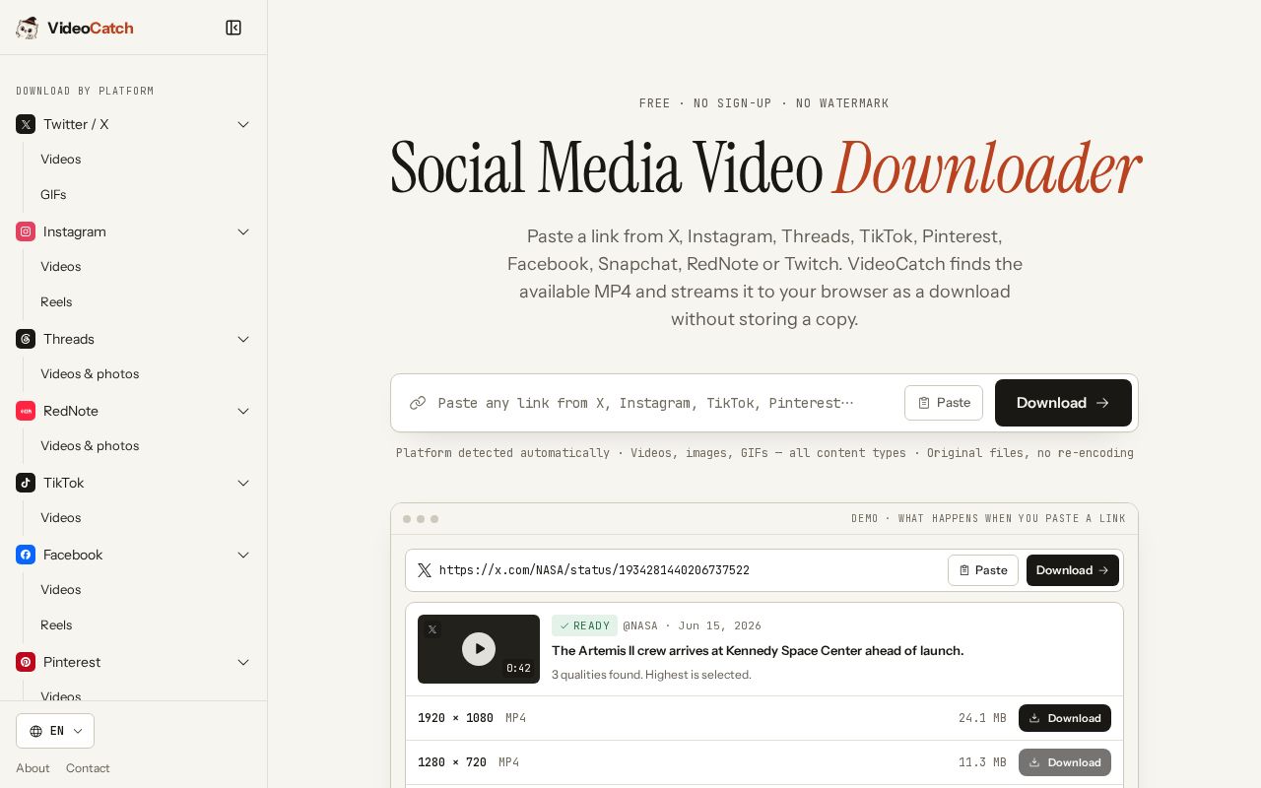Click the Facebook platform icon
Viewport: 1261px width, 788px height.
[26, 555]
